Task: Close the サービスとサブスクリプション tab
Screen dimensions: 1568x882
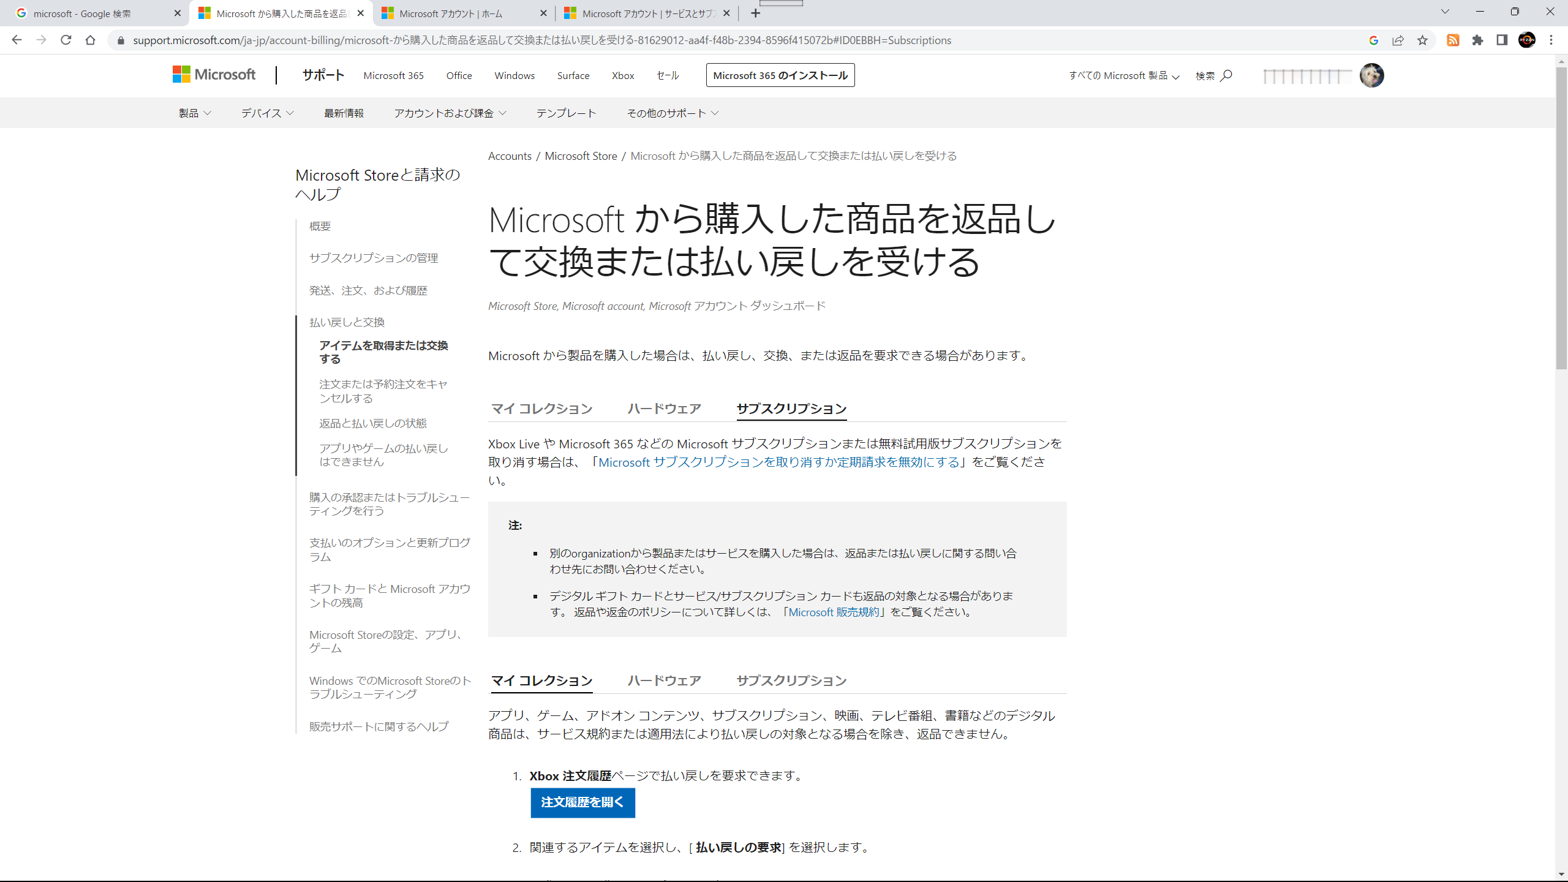Action: coord(726,13)
